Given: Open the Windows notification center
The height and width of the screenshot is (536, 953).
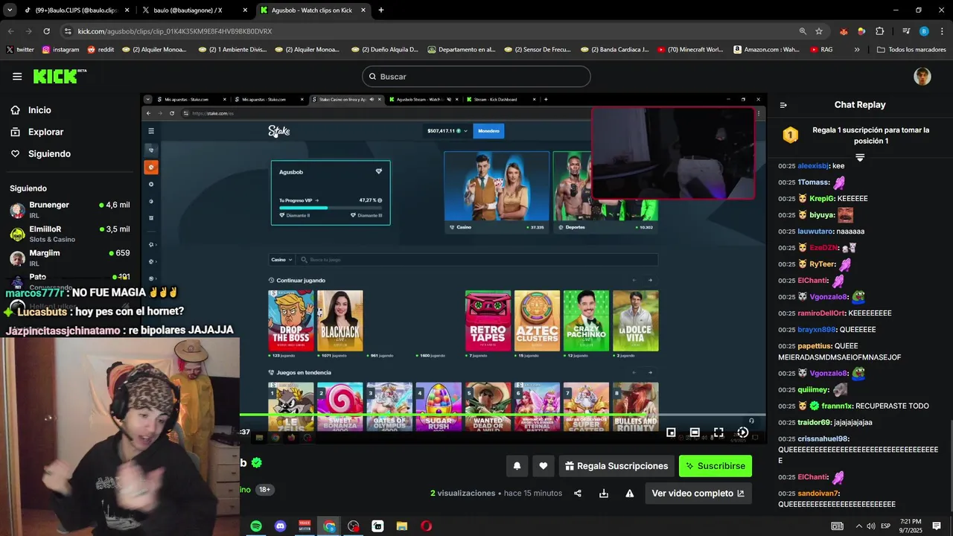Looking at the screenshot, I should [x=937, y=526].
